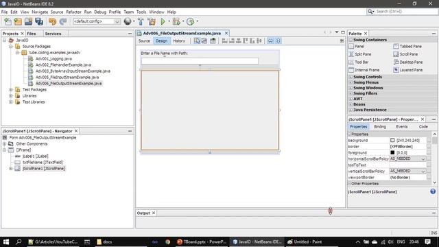The width and height of the screenshot is (439, 247).
Task: Select the Tabbed Pane palette item
Action: click(407, 46)
